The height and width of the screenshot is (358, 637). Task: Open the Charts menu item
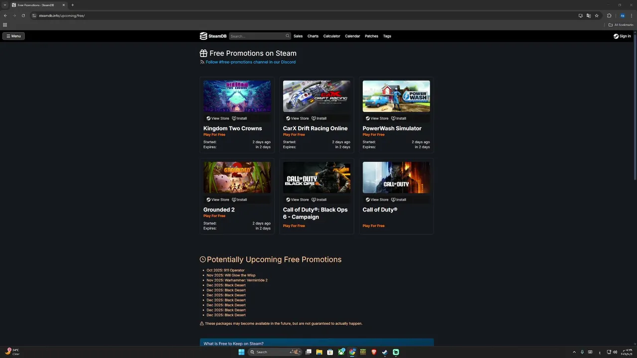[313, 36]
